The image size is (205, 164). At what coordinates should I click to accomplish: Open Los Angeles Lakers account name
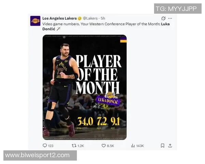point(59,18)
